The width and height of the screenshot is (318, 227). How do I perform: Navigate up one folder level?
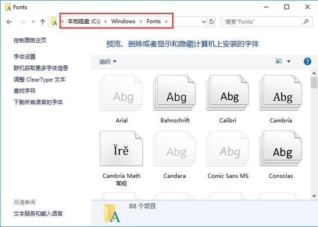pyautogui.click(x=43, y=22)
